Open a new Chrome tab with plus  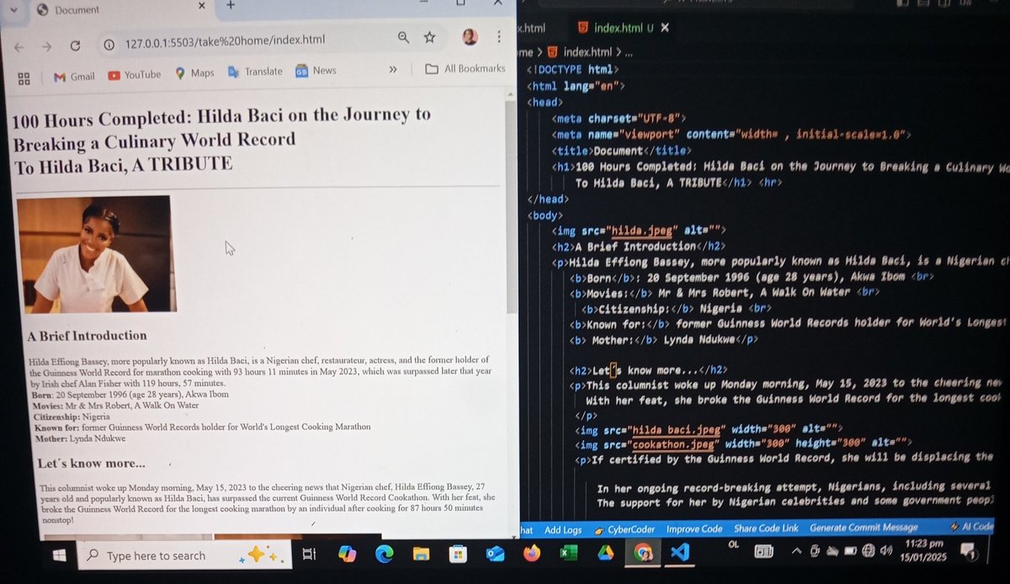(230, 5)
